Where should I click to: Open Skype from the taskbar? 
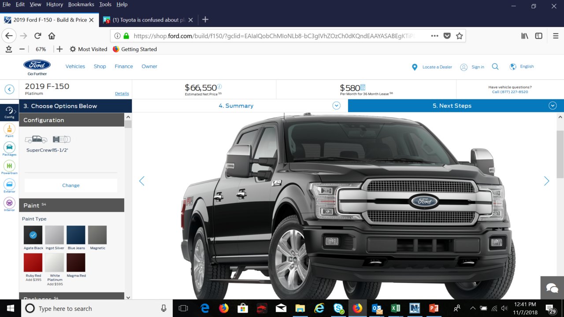click(338, 308)
